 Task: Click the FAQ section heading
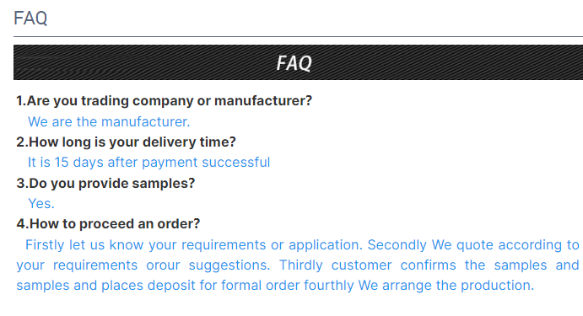point(30,19)
